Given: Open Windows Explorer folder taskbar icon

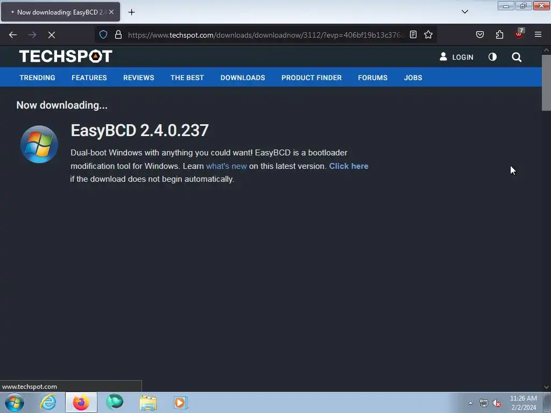Looking at the screenshot, I should click(x=148, y=402).
